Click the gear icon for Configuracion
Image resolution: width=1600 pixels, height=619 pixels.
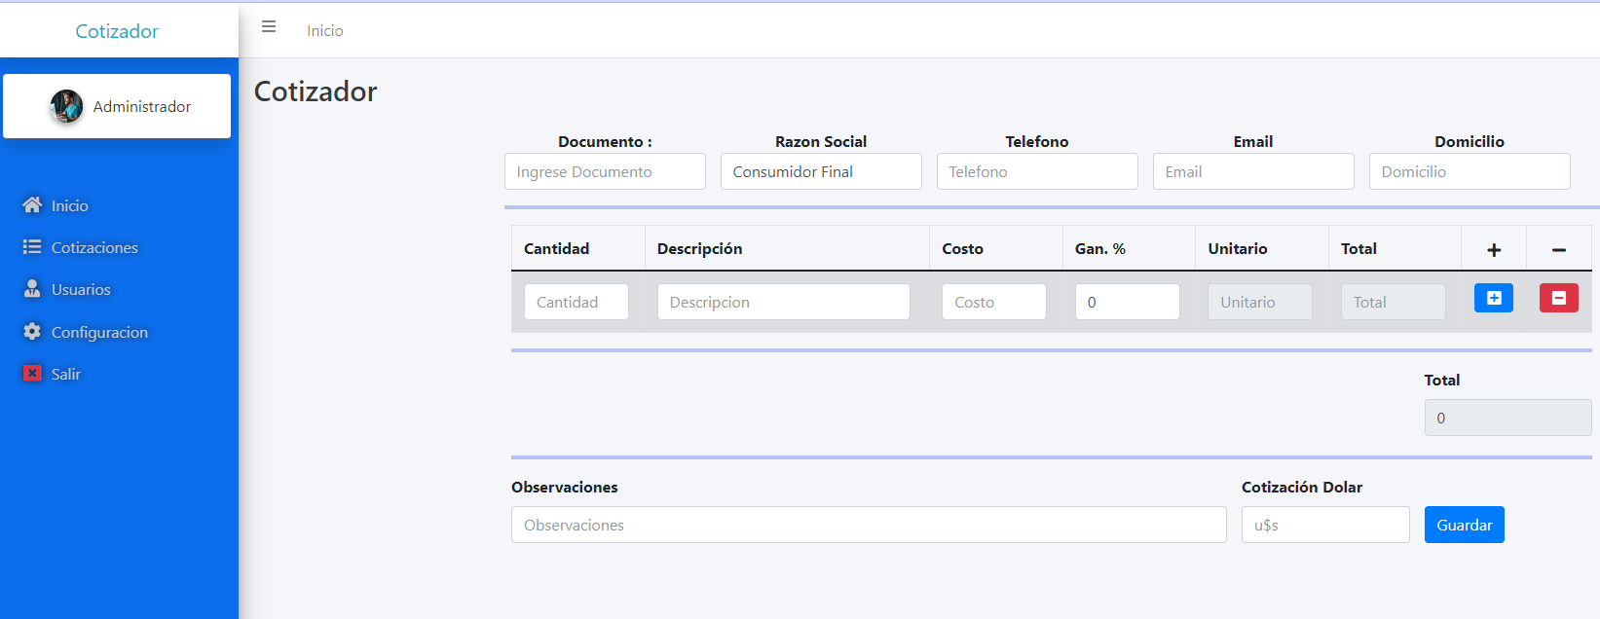[x=32, y=332]
